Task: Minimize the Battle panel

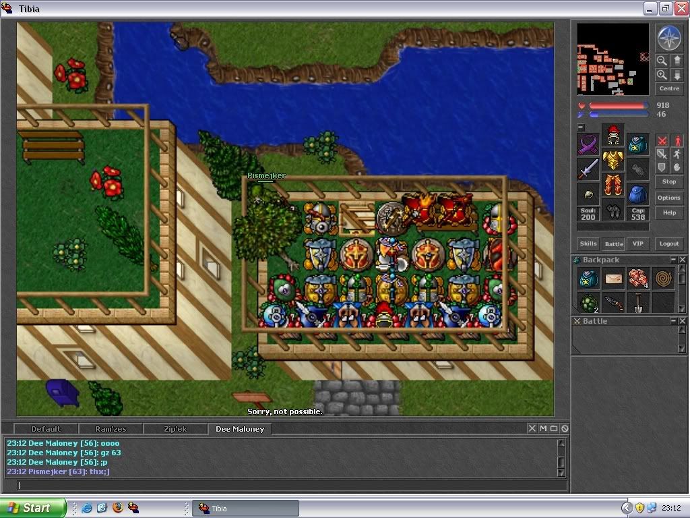Action: pyautogui.click(x=673, y=321)
